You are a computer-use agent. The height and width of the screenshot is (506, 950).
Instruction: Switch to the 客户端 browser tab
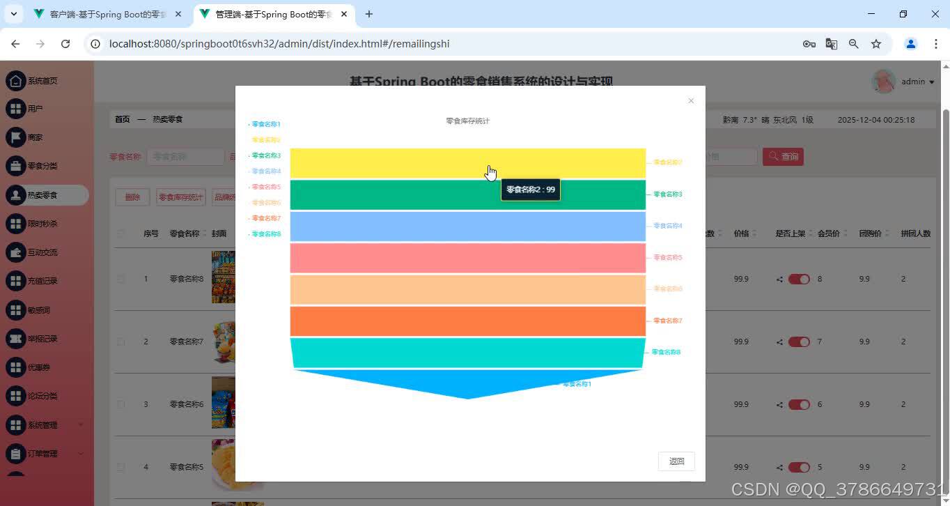(x=108, y=14)
